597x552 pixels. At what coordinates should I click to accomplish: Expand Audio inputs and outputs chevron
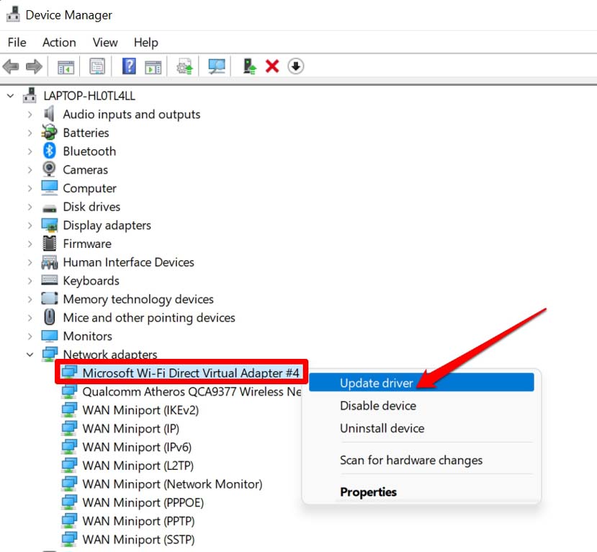click(30, 115)
